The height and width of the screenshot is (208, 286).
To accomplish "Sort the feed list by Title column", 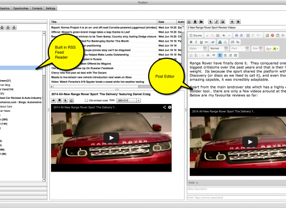I will (103, 22).
